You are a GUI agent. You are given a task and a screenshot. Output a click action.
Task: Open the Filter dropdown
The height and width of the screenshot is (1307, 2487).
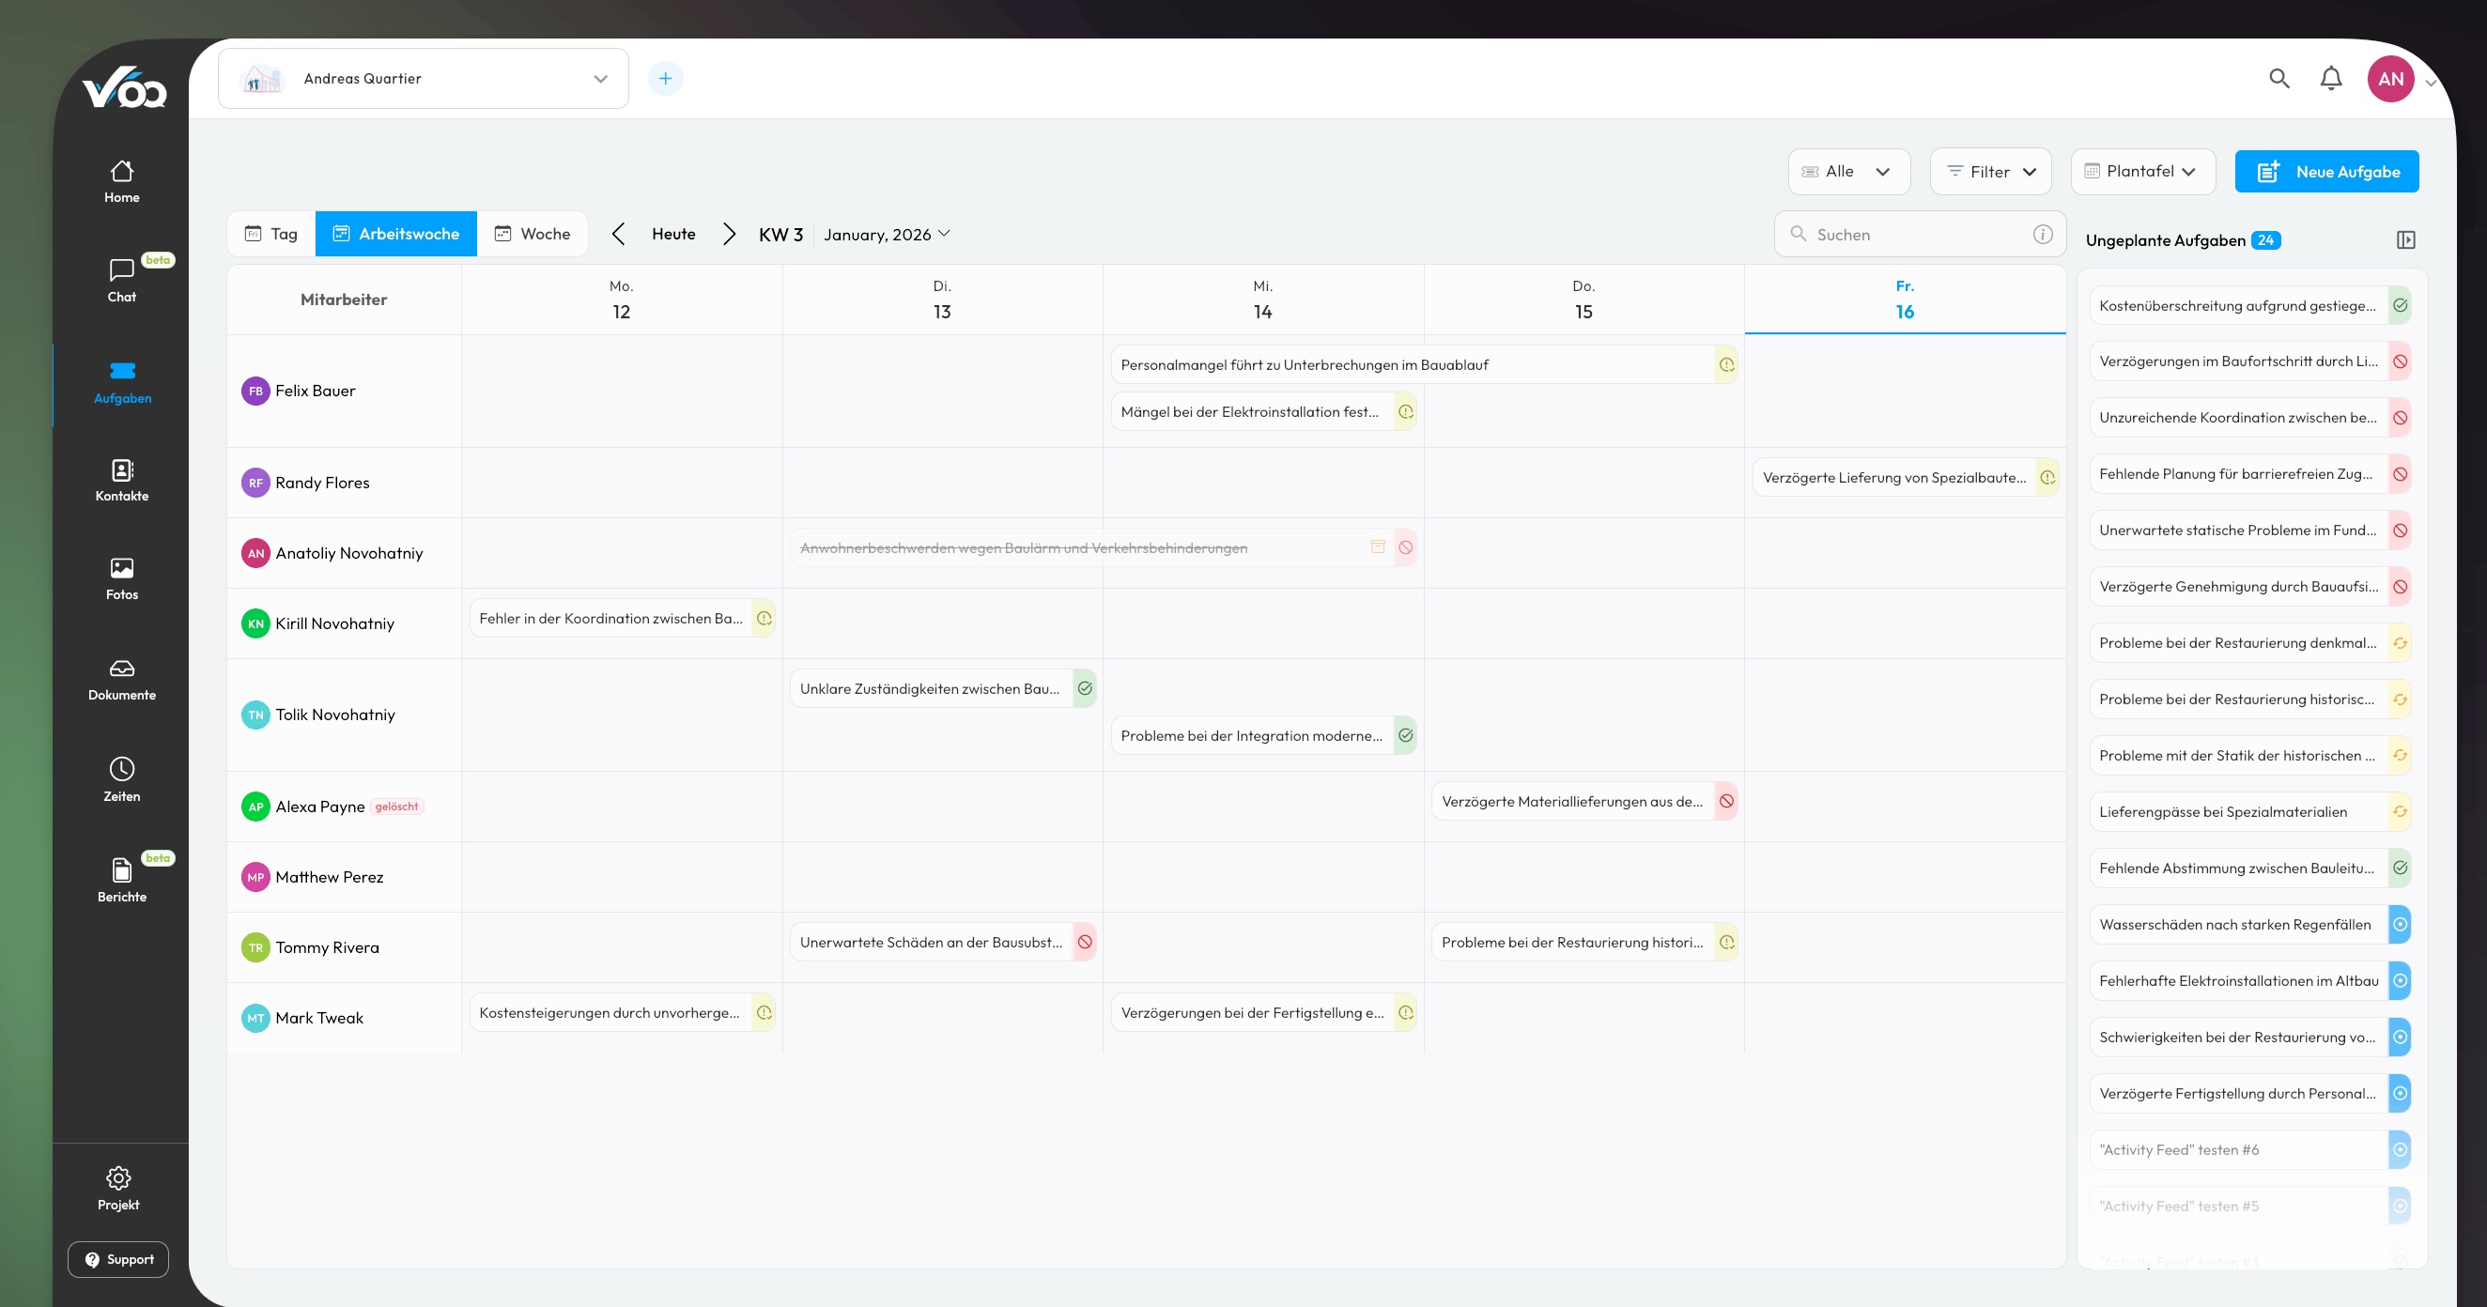click(1991, 172)
